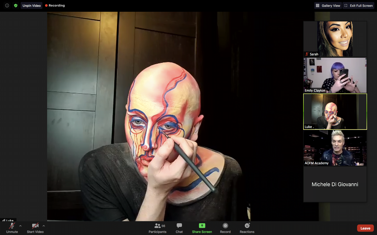
Task: Select the AOFM Academy video thumbnail
Action: [x=335, y=148]
